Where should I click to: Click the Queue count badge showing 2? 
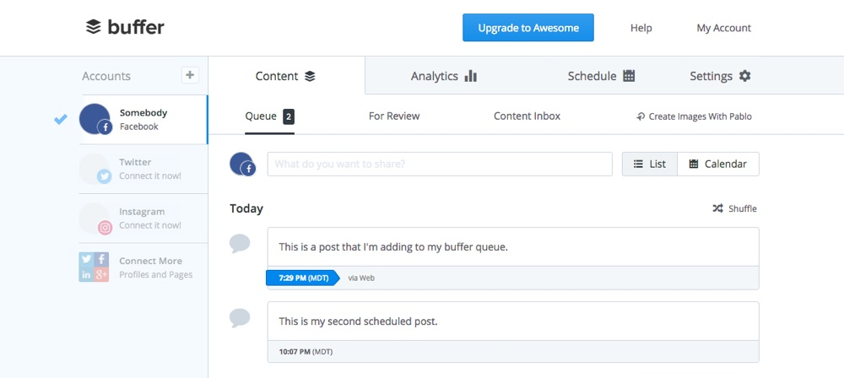pos(289,116)
